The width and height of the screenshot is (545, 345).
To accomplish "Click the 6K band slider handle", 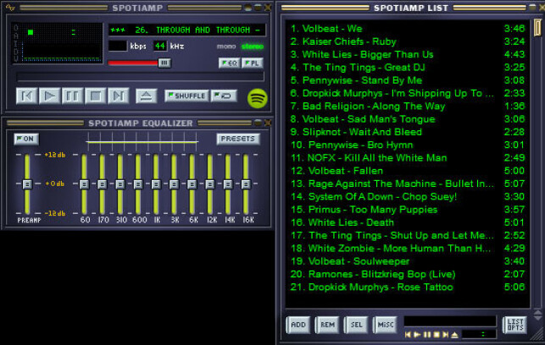I will tap(192, 184).
